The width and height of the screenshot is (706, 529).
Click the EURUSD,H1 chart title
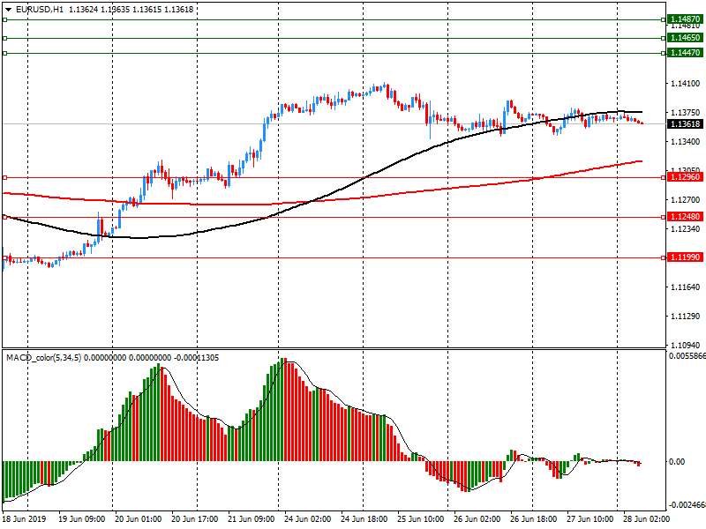pos(40,9)
